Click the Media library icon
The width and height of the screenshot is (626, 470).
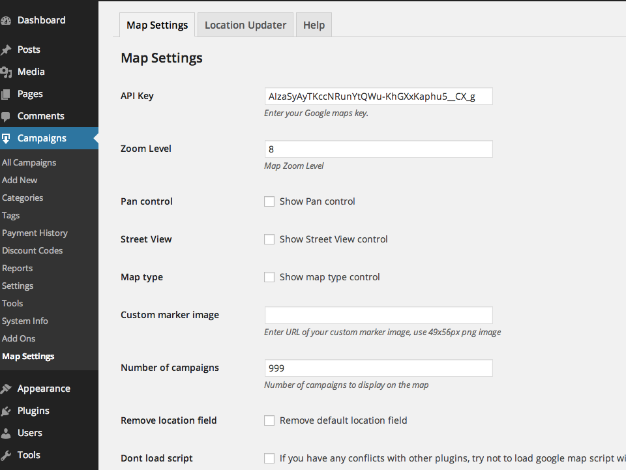click(6, 72)
